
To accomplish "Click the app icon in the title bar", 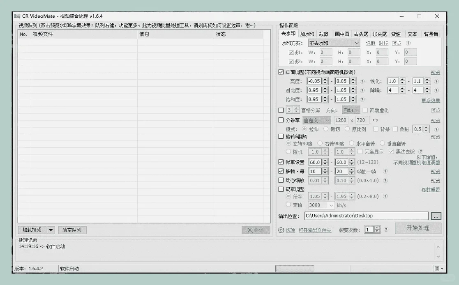I will (17, 16).
